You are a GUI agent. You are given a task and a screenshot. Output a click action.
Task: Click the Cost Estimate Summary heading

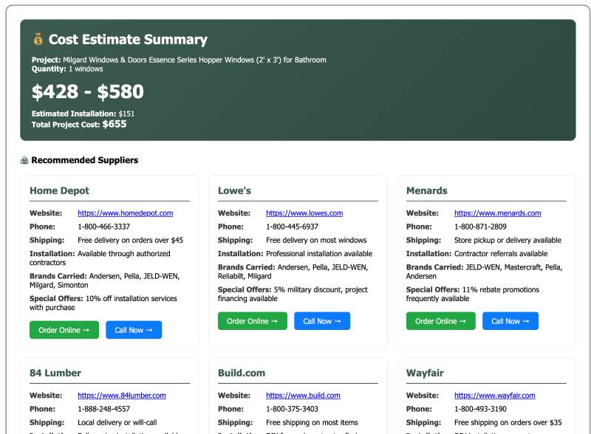[128, 40]
